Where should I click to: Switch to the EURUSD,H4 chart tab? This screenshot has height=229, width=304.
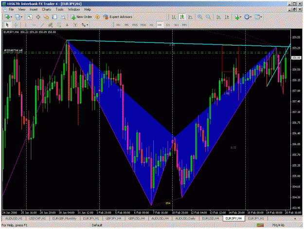point(210,218)
